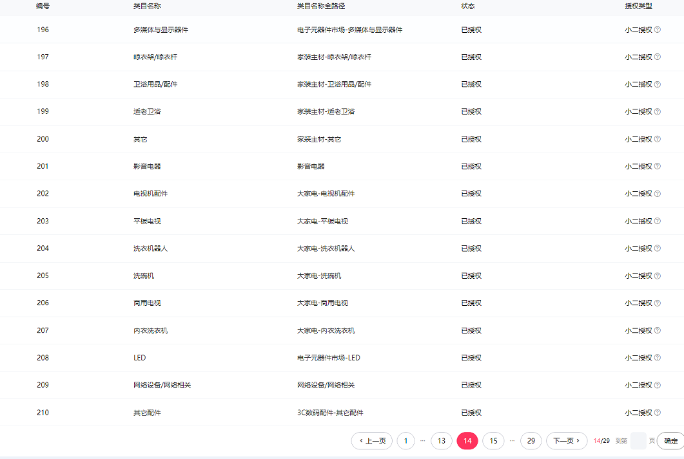
Task: Click help icon for row 198 授权类型
Action: coord(658,84)
